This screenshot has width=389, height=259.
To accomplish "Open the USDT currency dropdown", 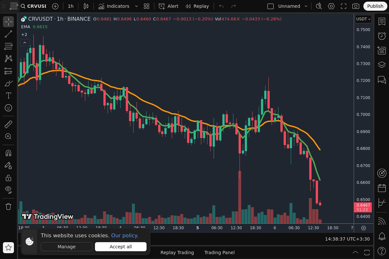I will (x=363, y=19).
